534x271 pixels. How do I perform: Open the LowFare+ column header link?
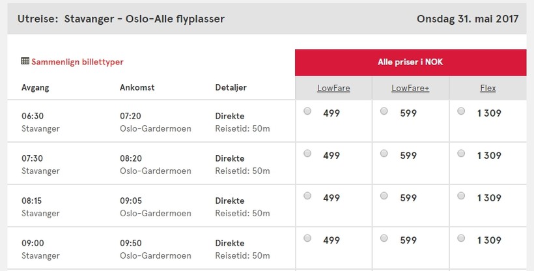[410, 88]
